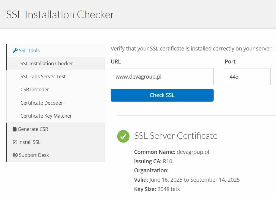Select the document icon next to Generate CSR
Image resolution: width=276 pixels, height=198 pixels.
click(15, 129)
